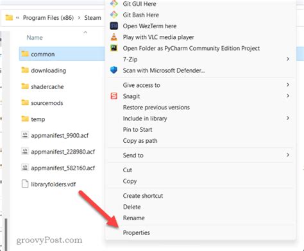Expand the 7-Zip submenu arrow
Screen dimensions: 304x251
pyautogui.click(x=288, y=59)
